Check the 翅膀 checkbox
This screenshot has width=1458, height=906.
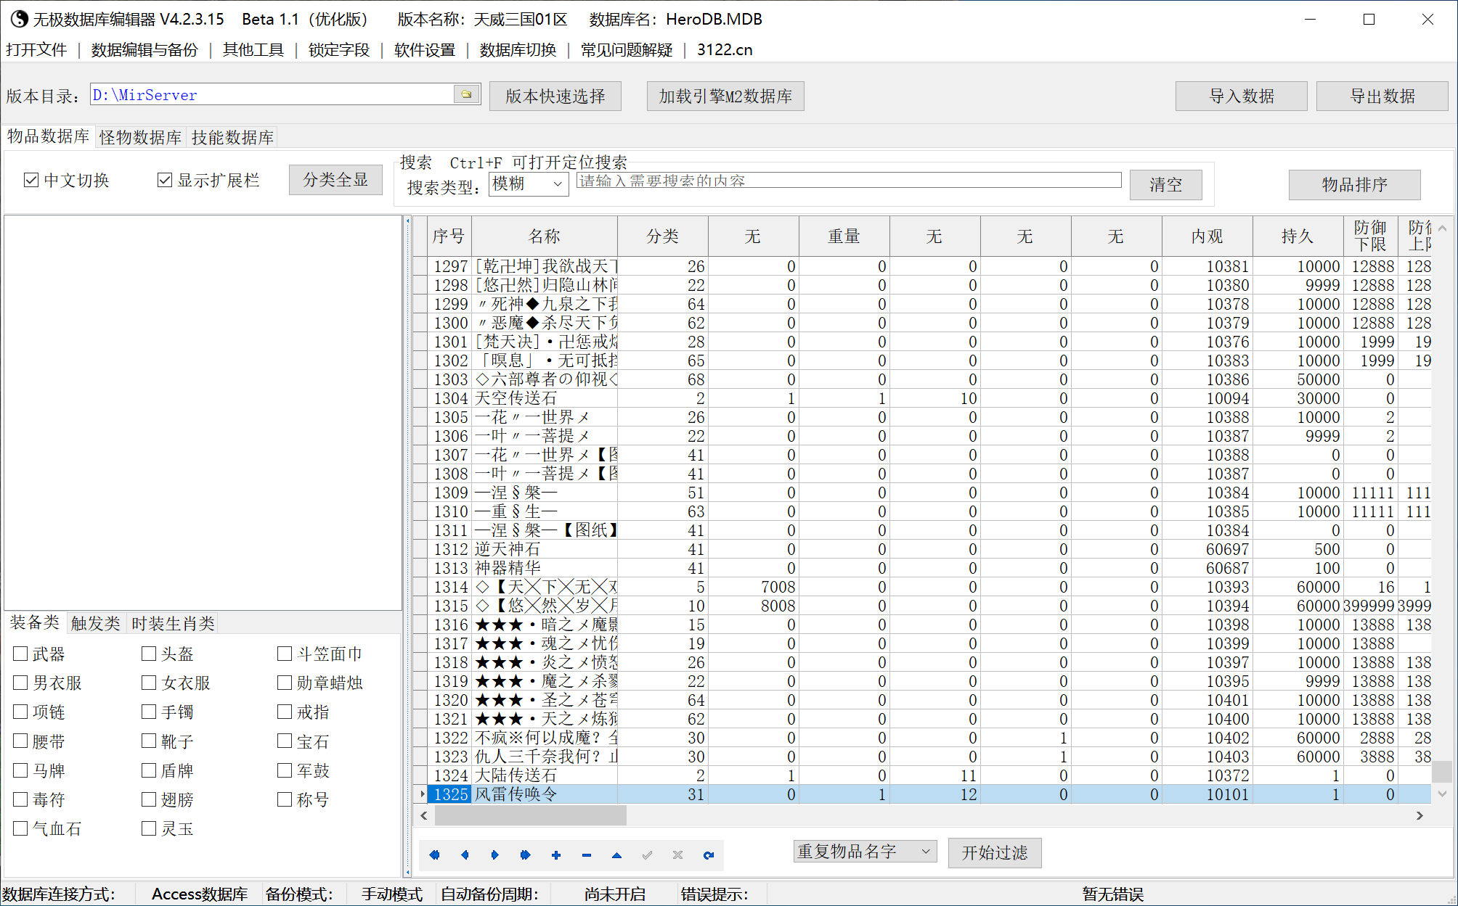tap(149, 799)
